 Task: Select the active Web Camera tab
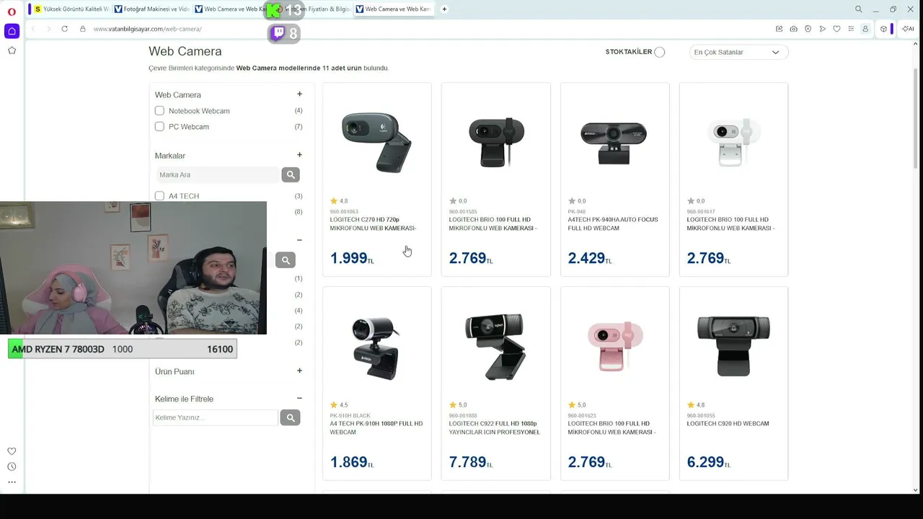click(x=394, y=9)
